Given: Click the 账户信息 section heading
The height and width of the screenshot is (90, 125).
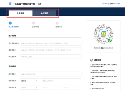Looking at the screenshot, I should pos(12,35).
